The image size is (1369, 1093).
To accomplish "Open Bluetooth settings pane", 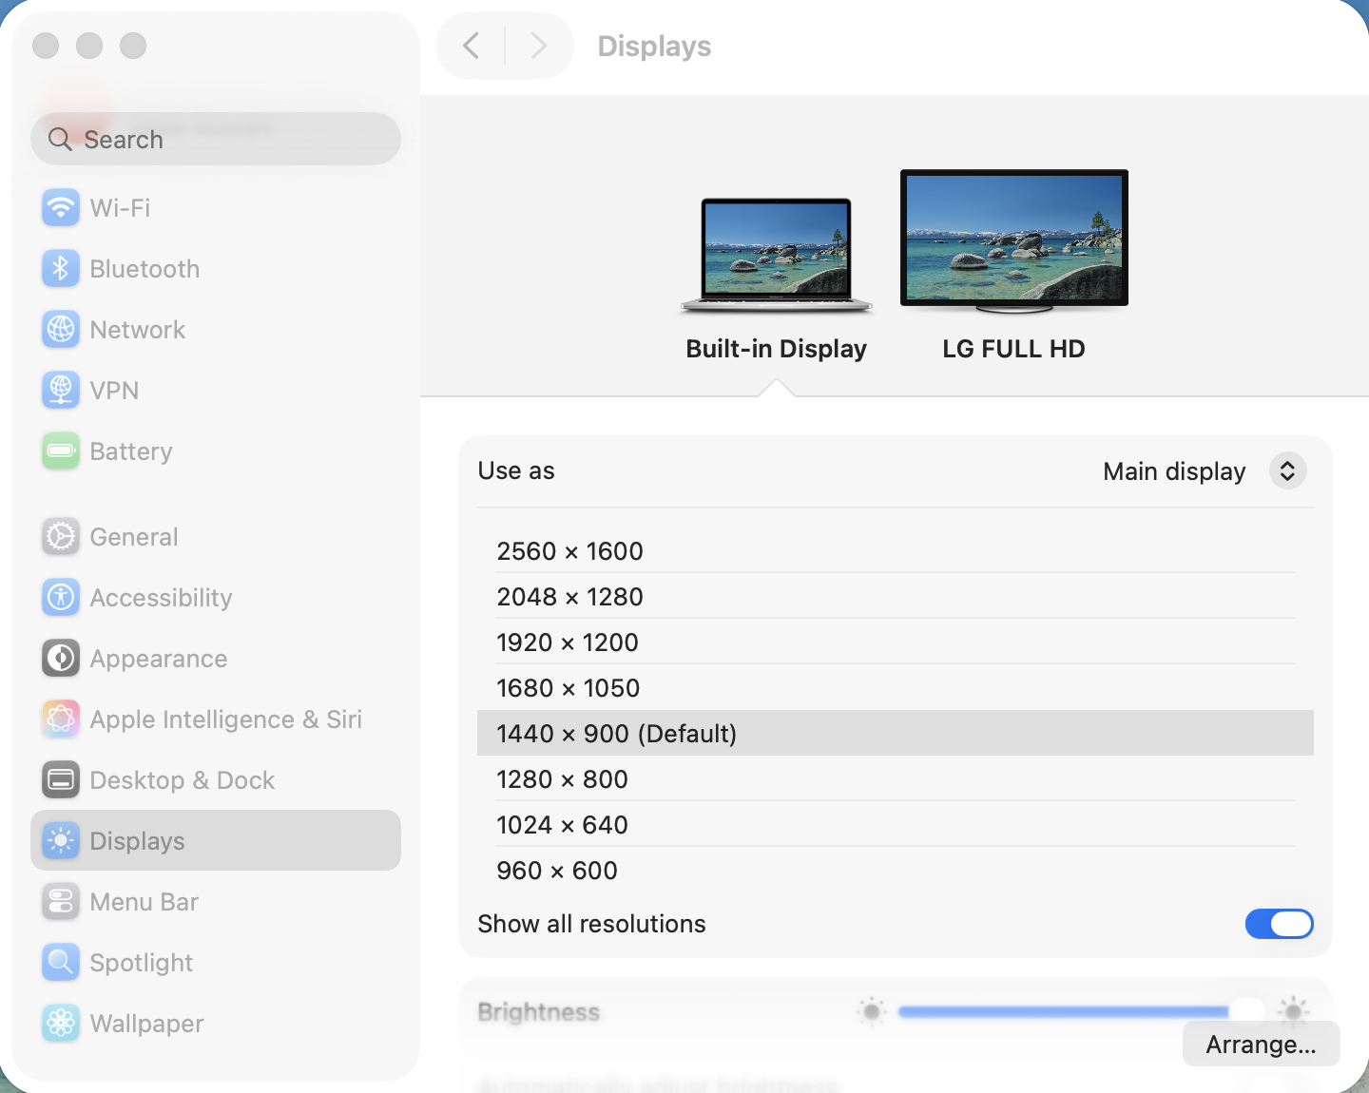I will (216, 269).
